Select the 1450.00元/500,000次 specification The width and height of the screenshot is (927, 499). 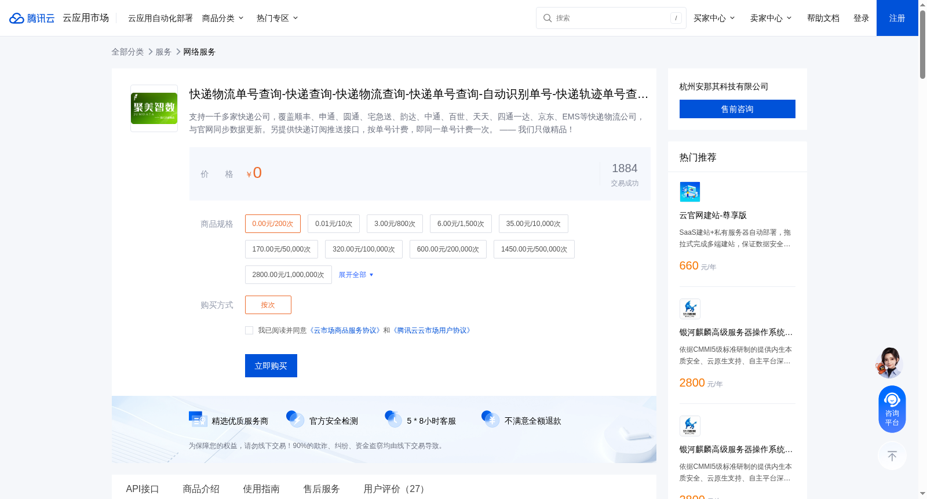click(534, 249)
